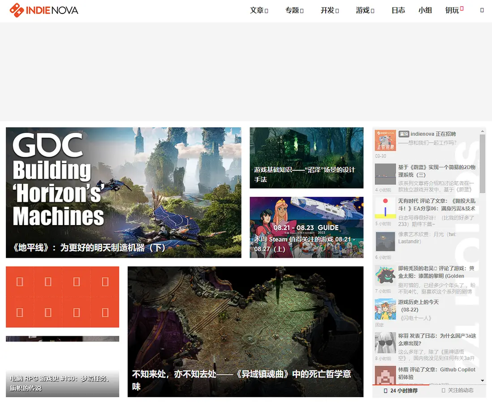This screenshot has height=403, width=492.
Task: Open the top-right header icon
Action: (482, 10)
